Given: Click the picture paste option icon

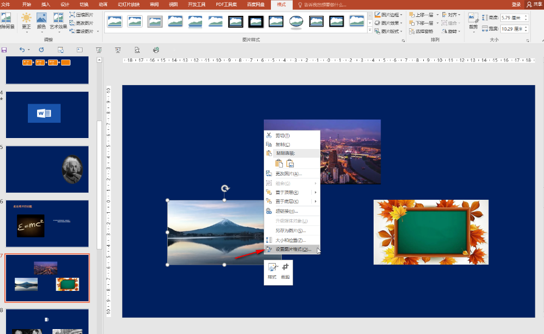Looking at the screenshot, I should (x=291, y=163).
